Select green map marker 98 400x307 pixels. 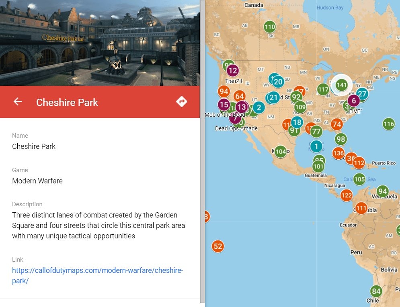point(341,139)
